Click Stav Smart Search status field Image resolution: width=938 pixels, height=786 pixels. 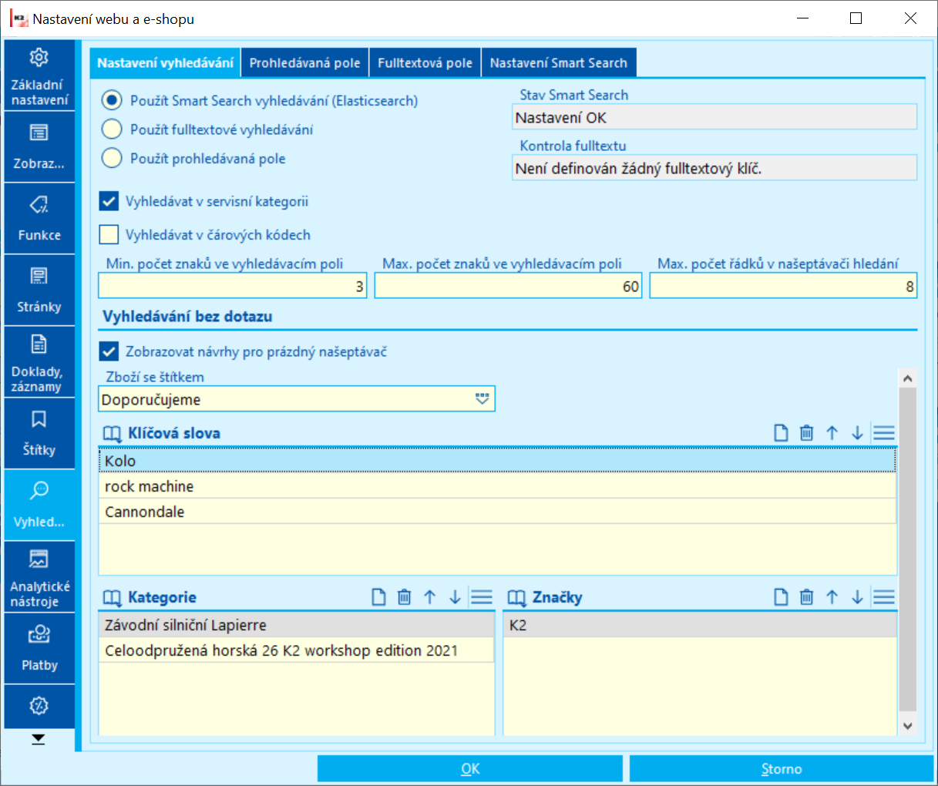[714, 117]
